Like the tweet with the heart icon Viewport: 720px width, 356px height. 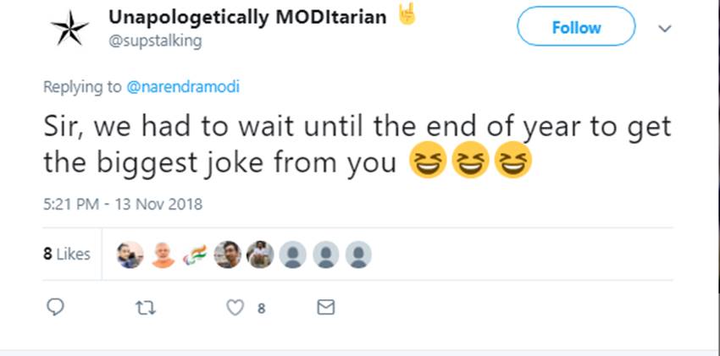tap(235, 307)
